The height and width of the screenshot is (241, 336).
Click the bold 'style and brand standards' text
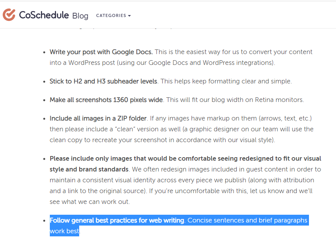[x=89, y=169]
